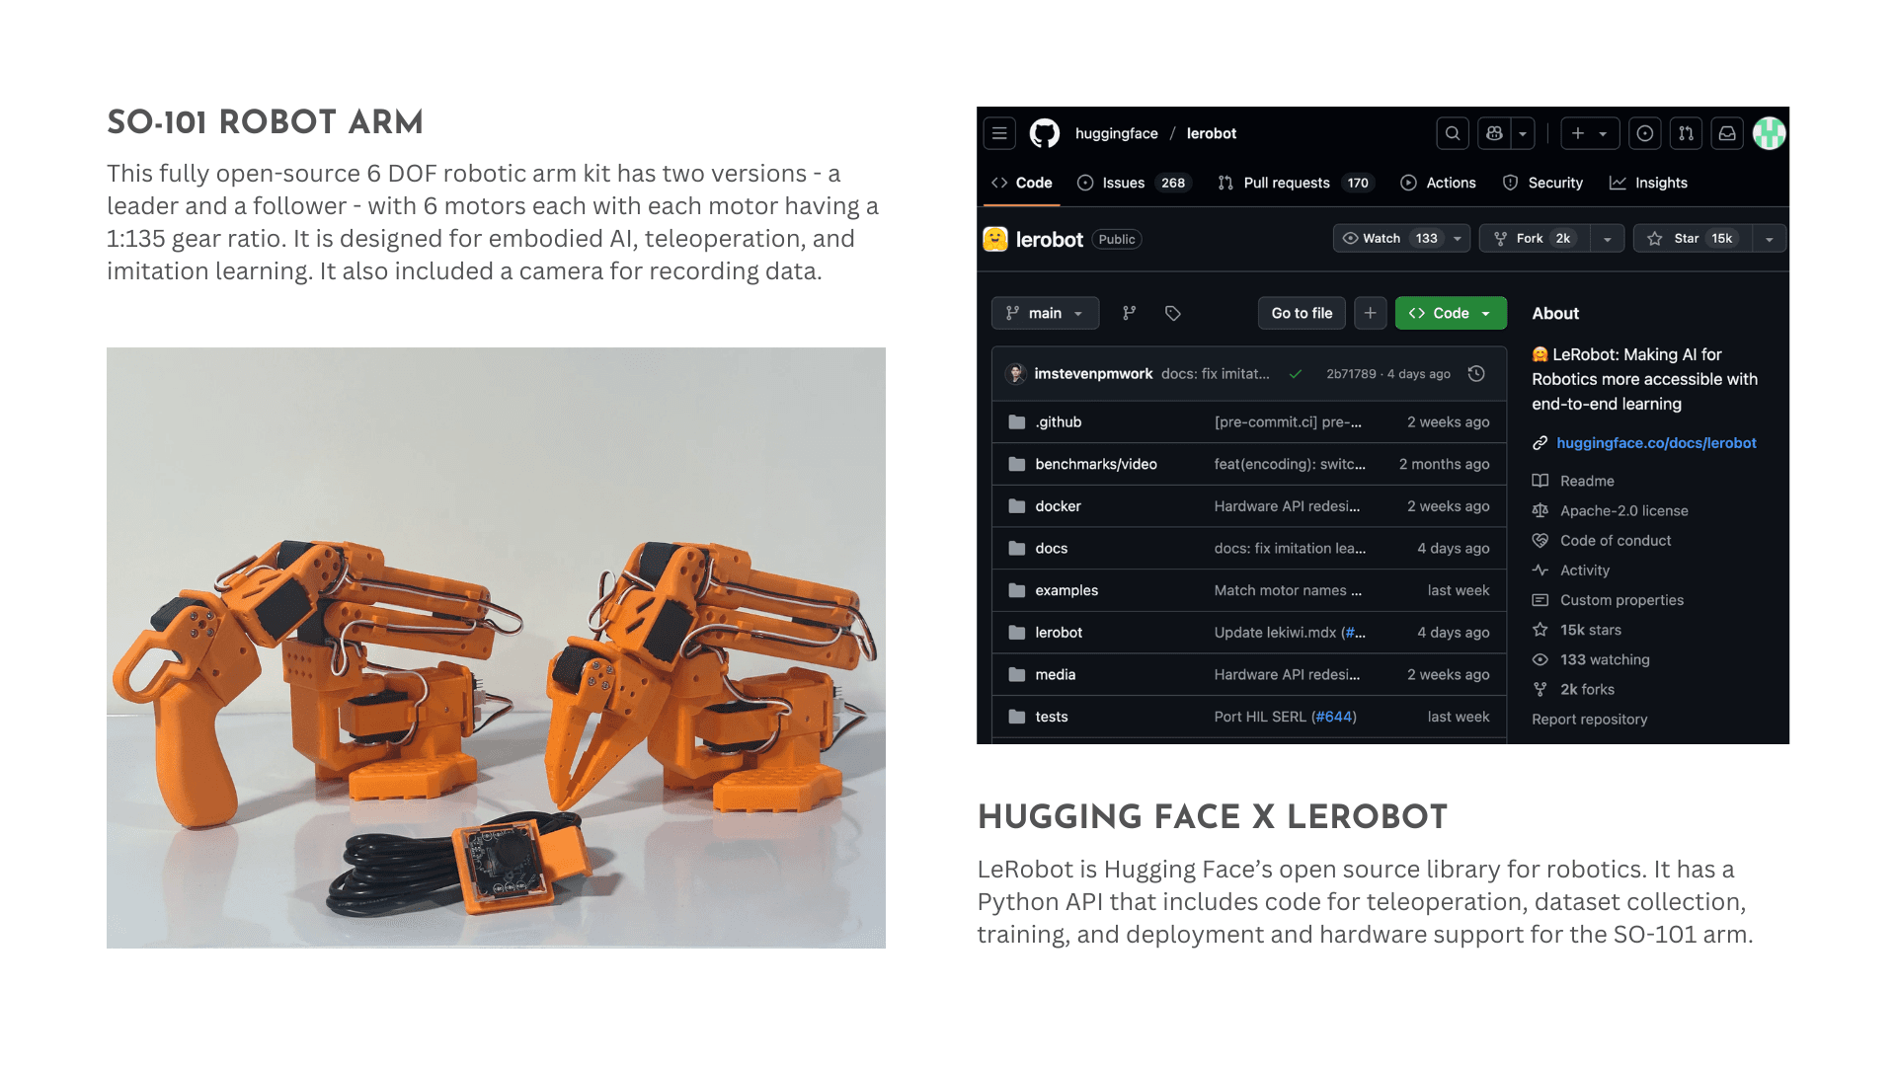The width and height of the screenshot is (1896, 1066).
Task: Click the Go to file button
Action: pyautogui.click(x=1302, y=313)
